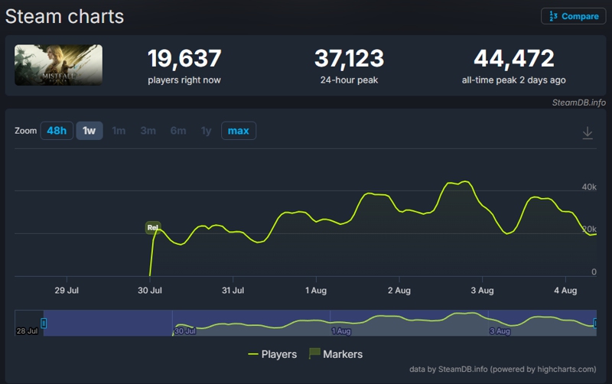Click the 3 Aug axis label

pos(483,291)
